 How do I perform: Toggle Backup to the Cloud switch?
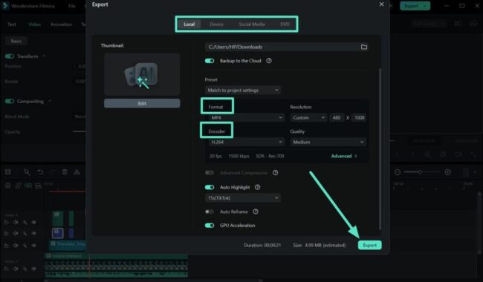[x=210, y=61]
